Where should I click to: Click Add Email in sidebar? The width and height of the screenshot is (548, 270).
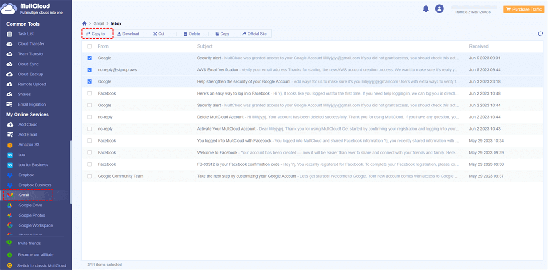(x=27, y=135)
